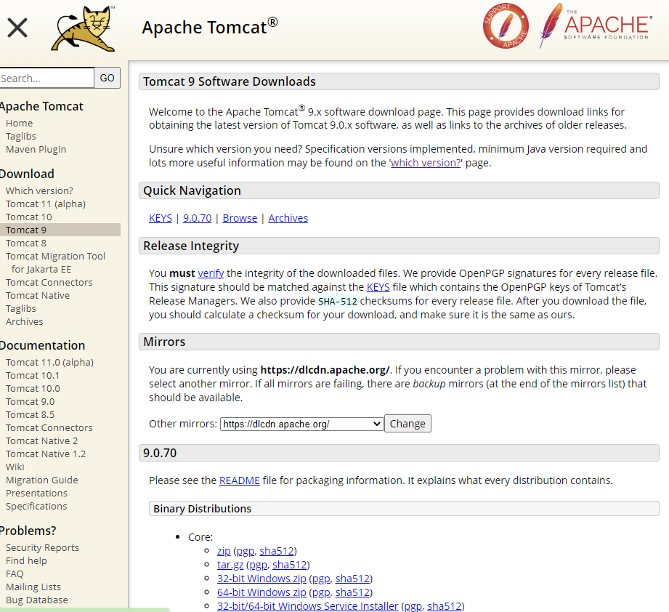The height and width of the screenshot is (612, 669).
Task: Click the Apache Software Foundation logo
Action: 596,25
